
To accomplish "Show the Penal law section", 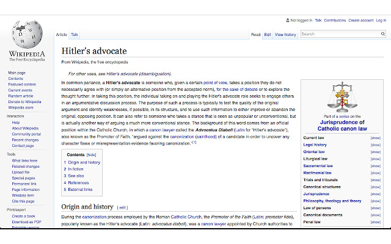I will pyautogui.click(x=376, y=222).
